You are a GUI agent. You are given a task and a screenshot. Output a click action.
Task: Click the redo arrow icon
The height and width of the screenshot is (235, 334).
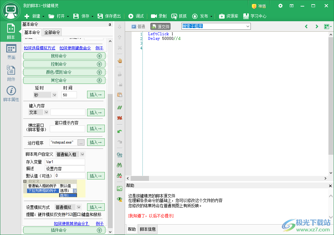click(120, 142)
